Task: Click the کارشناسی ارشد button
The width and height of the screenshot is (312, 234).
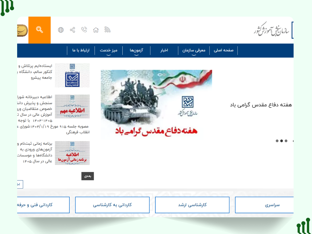Action: pyautogui.click(x=192, y=205)
